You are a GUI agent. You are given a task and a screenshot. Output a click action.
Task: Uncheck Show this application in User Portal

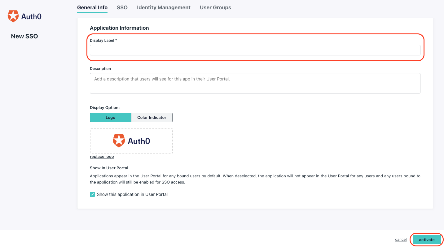[x=92, y=194]
